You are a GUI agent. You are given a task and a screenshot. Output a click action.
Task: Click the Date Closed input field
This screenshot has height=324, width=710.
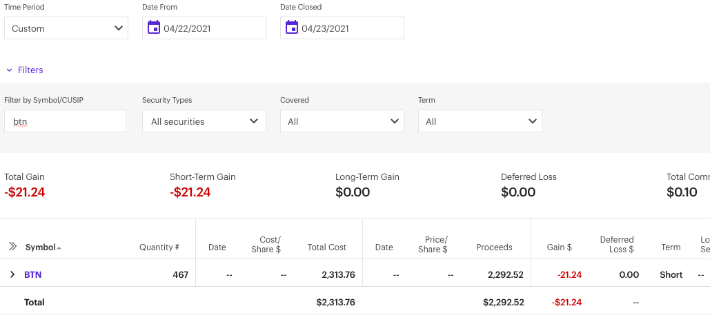(349, 28)
